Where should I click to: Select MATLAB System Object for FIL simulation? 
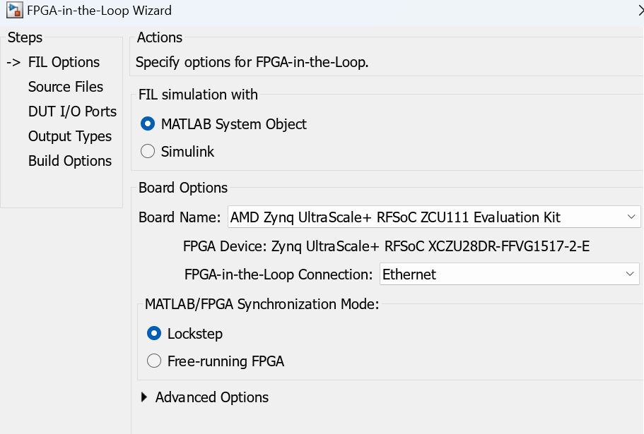tap(148, 124)
